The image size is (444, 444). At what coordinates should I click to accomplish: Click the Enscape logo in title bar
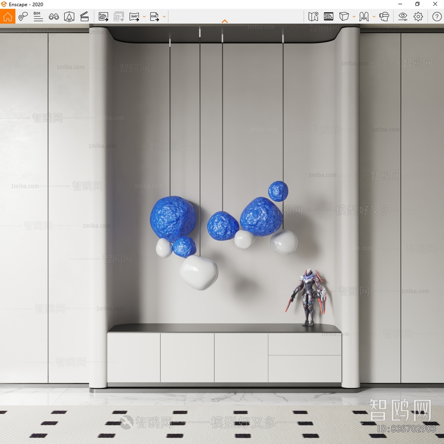(x=4, y=4)
